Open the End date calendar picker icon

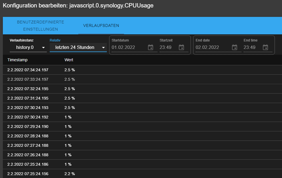(x=235, y=47)
